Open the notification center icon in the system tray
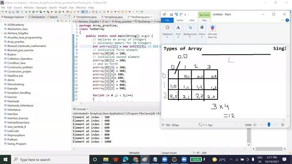The height and width of the screenshot is (164, 292). pyautogui.click(x=284, y=159)
